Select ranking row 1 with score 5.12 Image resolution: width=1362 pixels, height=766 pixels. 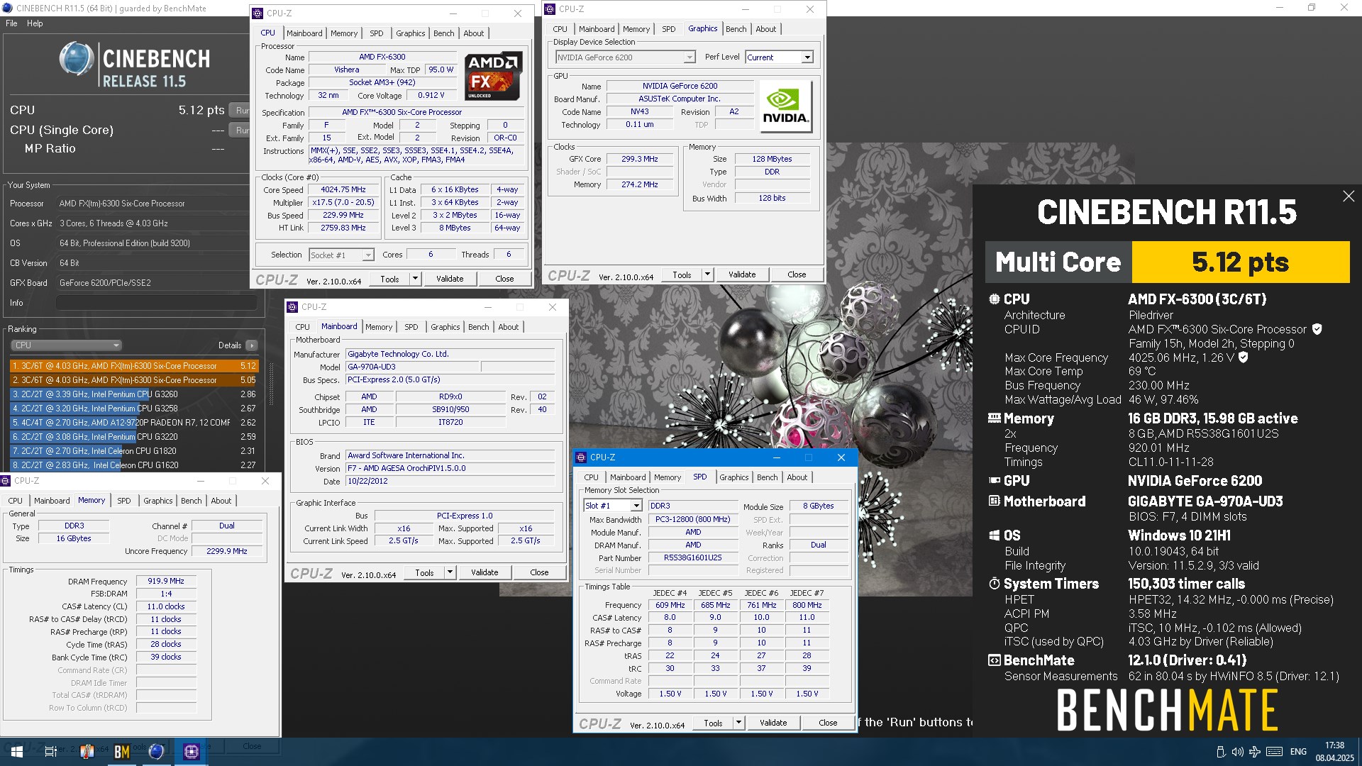134,366
